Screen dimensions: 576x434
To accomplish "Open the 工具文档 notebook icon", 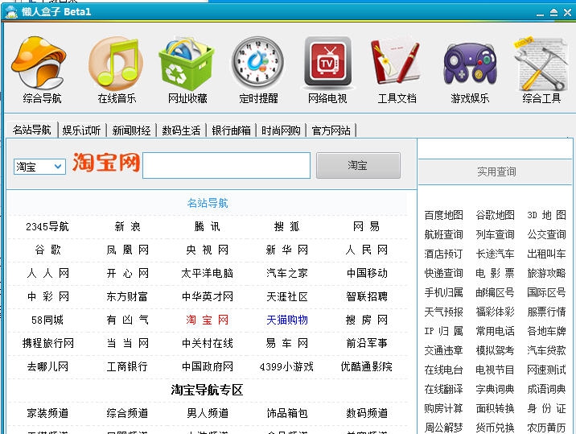I will pyautogui.click(x=395, y=61).
